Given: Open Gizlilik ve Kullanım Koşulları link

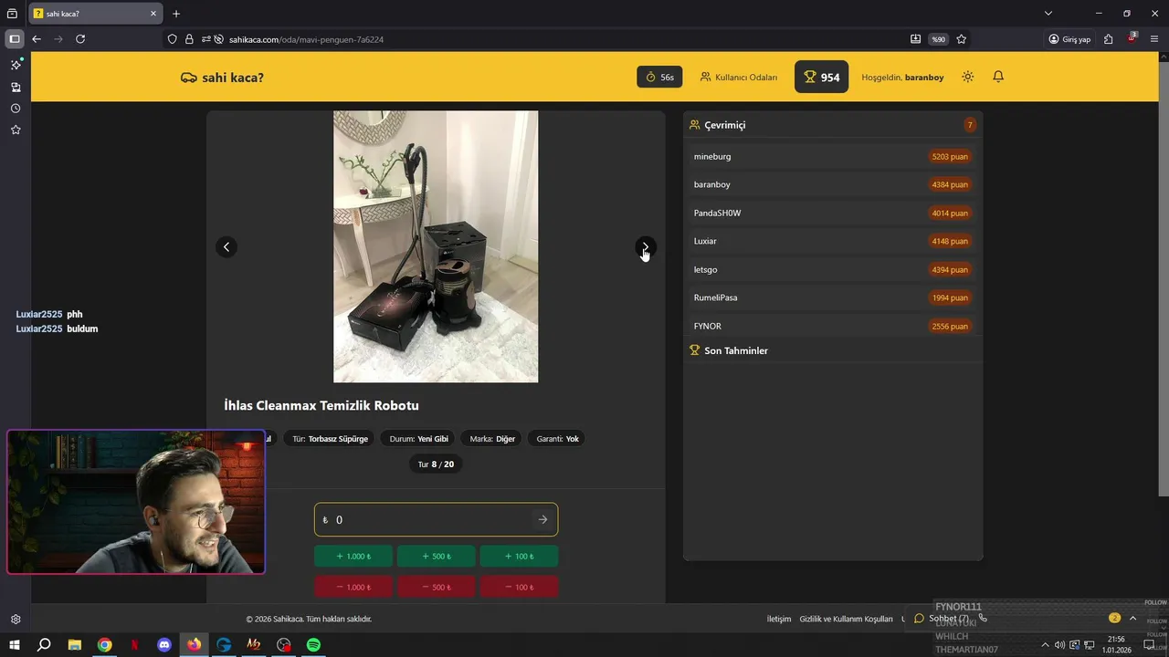Looking at the screenshot, I should 846,619.
